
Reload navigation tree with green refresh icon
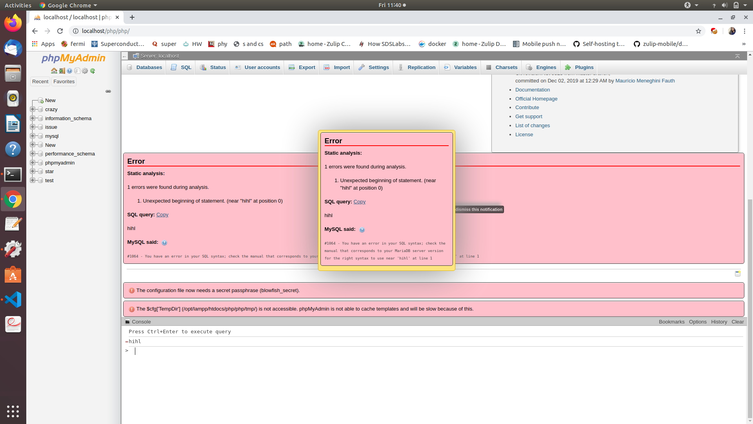[93, 71]
